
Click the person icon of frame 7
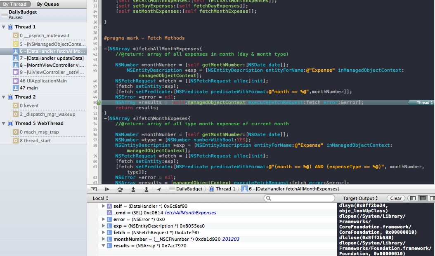coord(16,58)
